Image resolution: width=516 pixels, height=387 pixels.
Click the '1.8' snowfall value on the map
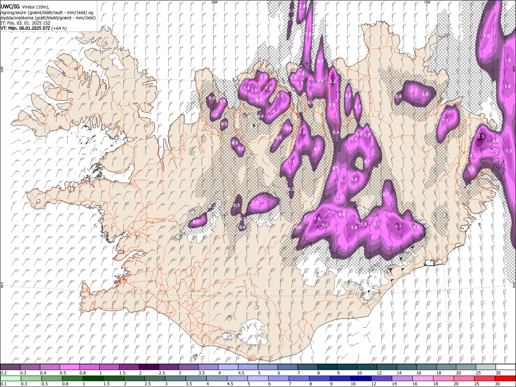pos(268,88)
